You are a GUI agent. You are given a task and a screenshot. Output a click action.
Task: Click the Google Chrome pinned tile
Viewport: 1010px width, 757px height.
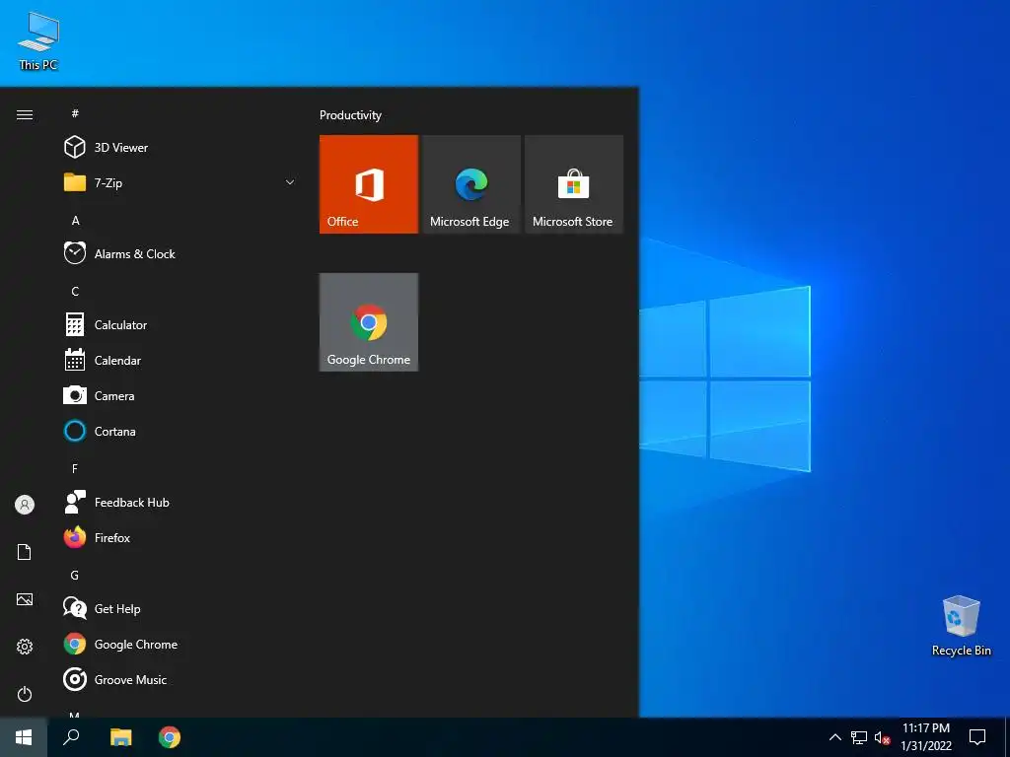(369, 322)
